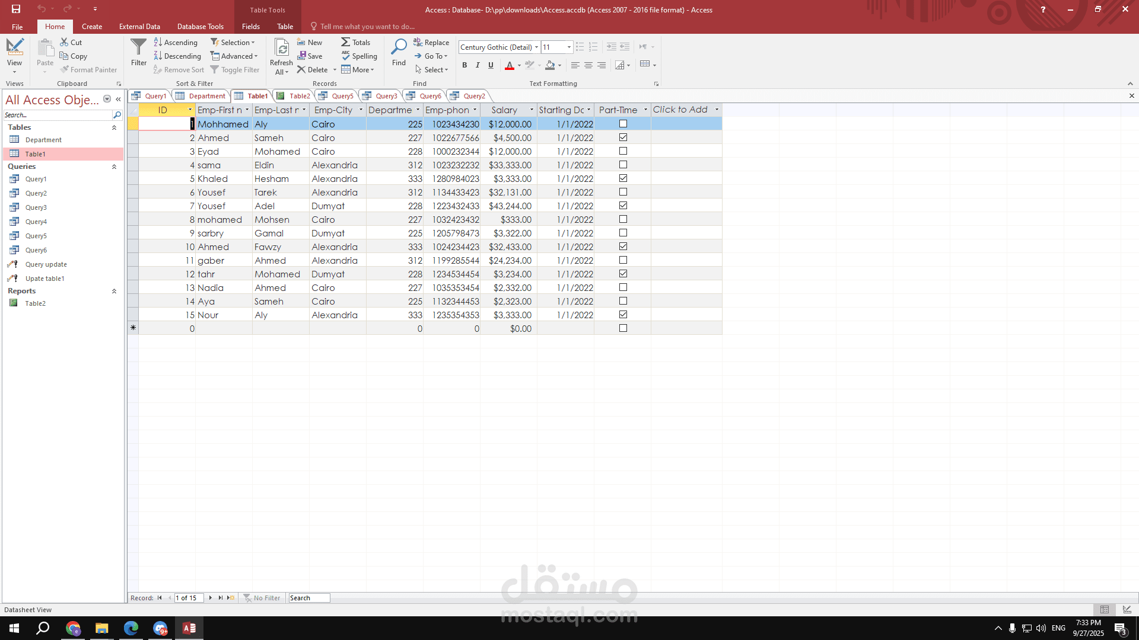Click the Filter funnel icon
This screenshot has width=1139, height=640.
[x=138, y=47]
